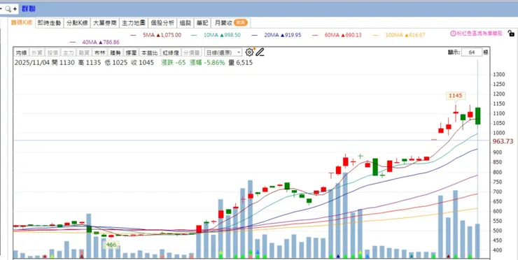Screen dimensions: 518x260
Task: Click the 漲幅 -5.86% text
Action: click(x=207, y=63)
